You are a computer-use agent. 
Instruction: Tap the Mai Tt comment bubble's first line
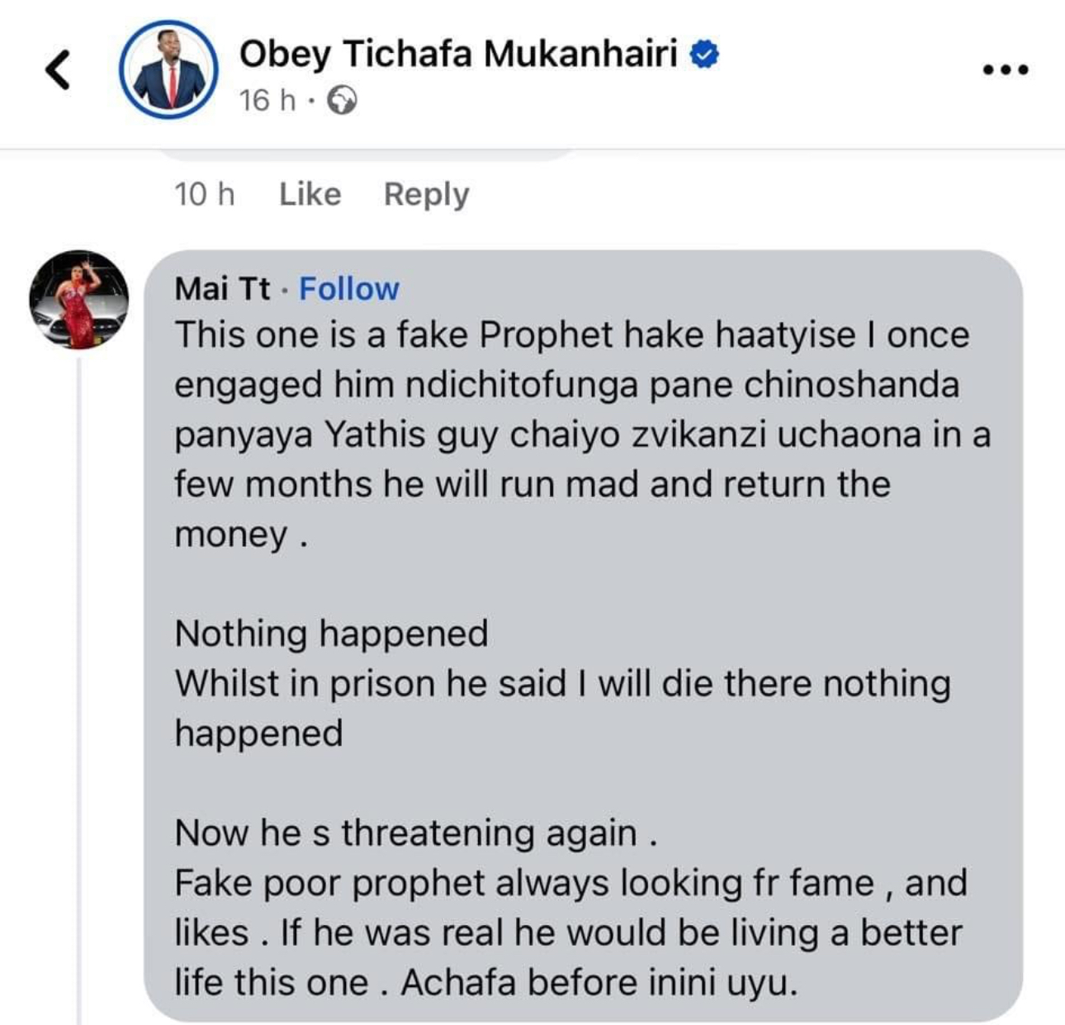pyautogui.click(x=572, y=335)
